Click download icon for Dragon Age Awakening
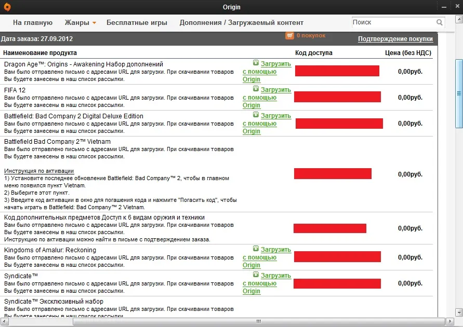 (256, 63)
